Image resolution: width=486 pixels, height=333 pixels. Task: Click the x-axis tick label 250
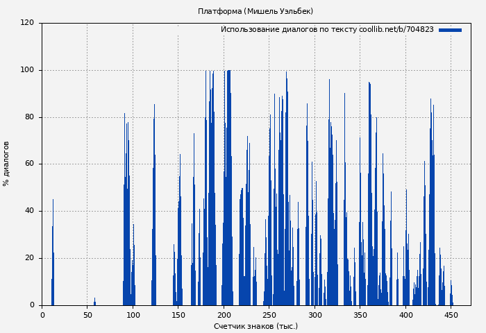(269, 315)
